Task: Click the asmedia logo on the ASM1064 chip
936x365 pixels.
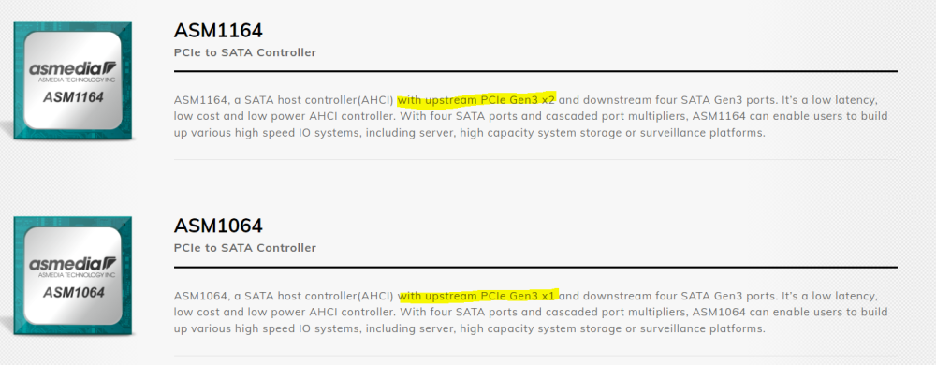Action: tap(73, 264)
